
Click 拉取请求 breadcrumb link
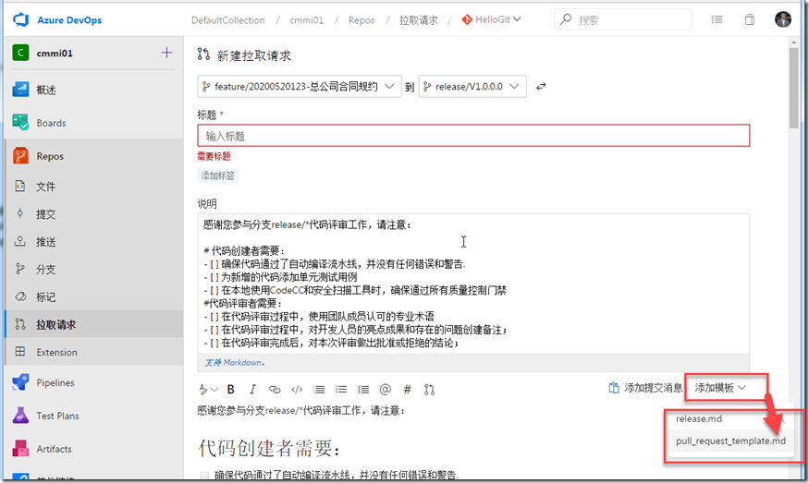click(419, 20)
